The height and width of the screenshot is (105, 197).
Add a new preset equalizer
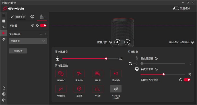41,34
